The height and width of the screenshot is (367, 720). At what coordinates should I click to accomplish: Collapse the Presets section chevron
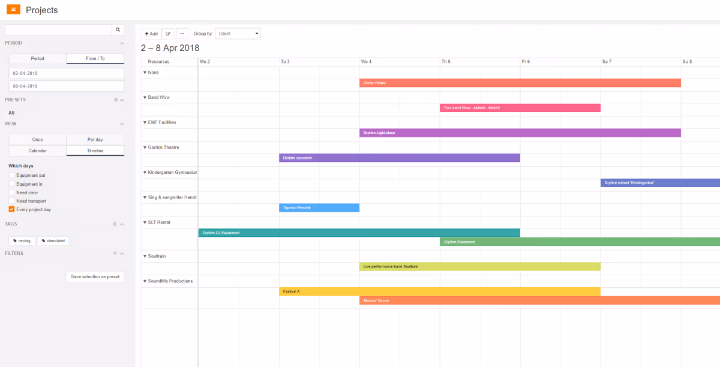click(x=122, y=100)
